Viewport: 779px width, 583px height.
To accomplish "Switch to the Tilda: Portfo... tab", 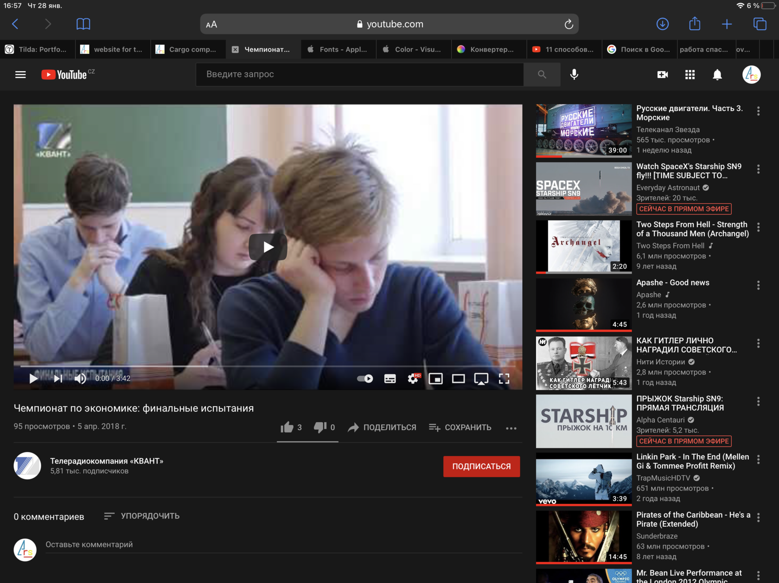I will pyautogui.click(x=38, y=50).
